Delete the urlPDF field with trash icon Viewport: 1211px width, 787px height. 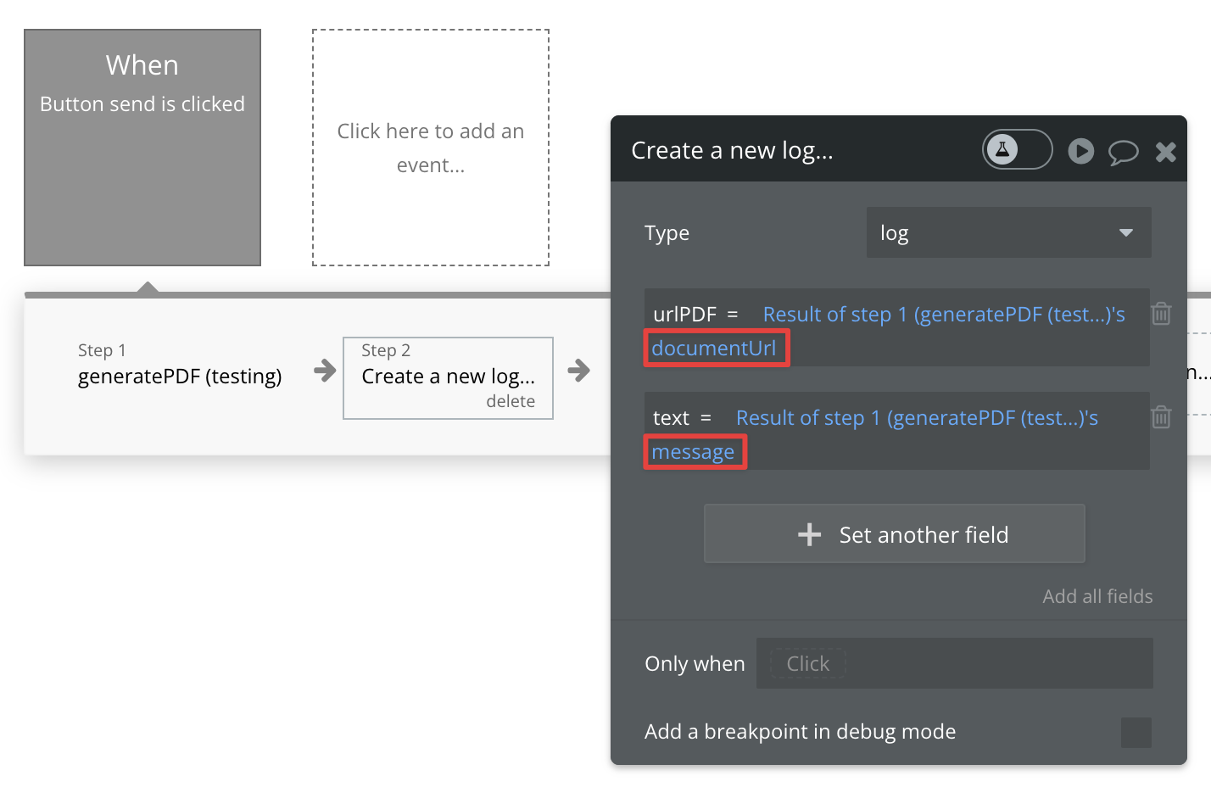click(1161, 314)
